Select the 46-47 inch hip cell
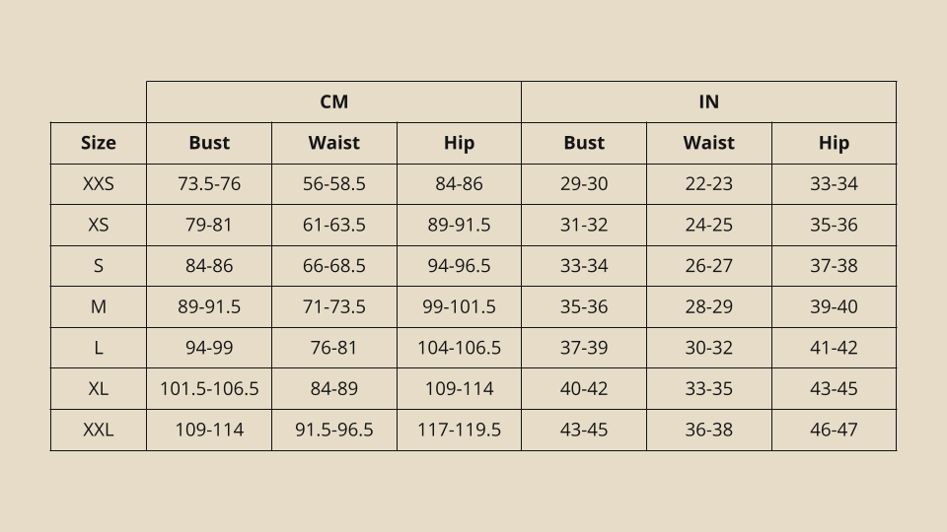Image resolution: width=947 pixels, height=532 pixels. pyautogui.click(x=835, y=431)
